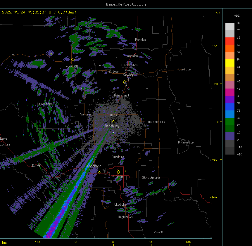Click the Olds town label

pyautogui.click(x=113, y=115)
